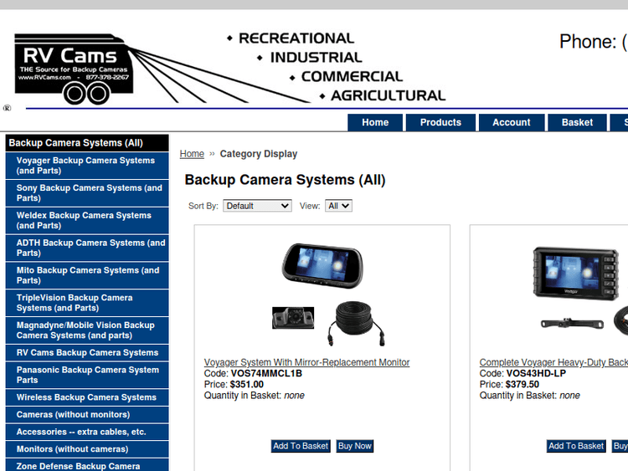Open Monitors (without cameras) category

click(87, 449)
